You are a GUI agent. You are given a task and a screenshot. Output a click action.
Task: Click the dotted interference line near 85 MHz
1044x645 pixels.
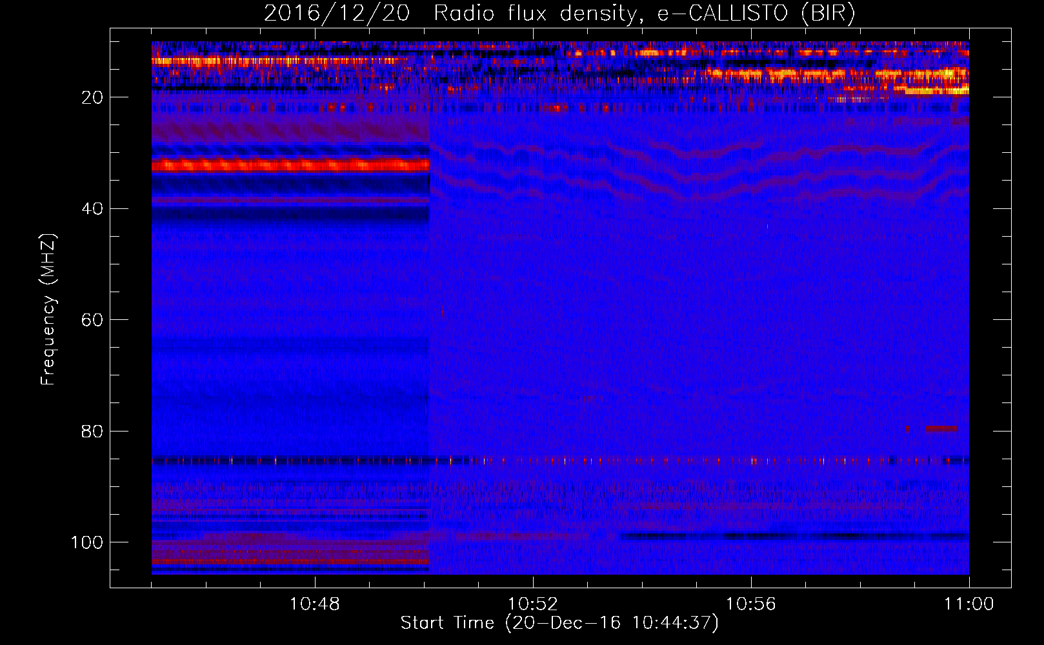point(560,461)
